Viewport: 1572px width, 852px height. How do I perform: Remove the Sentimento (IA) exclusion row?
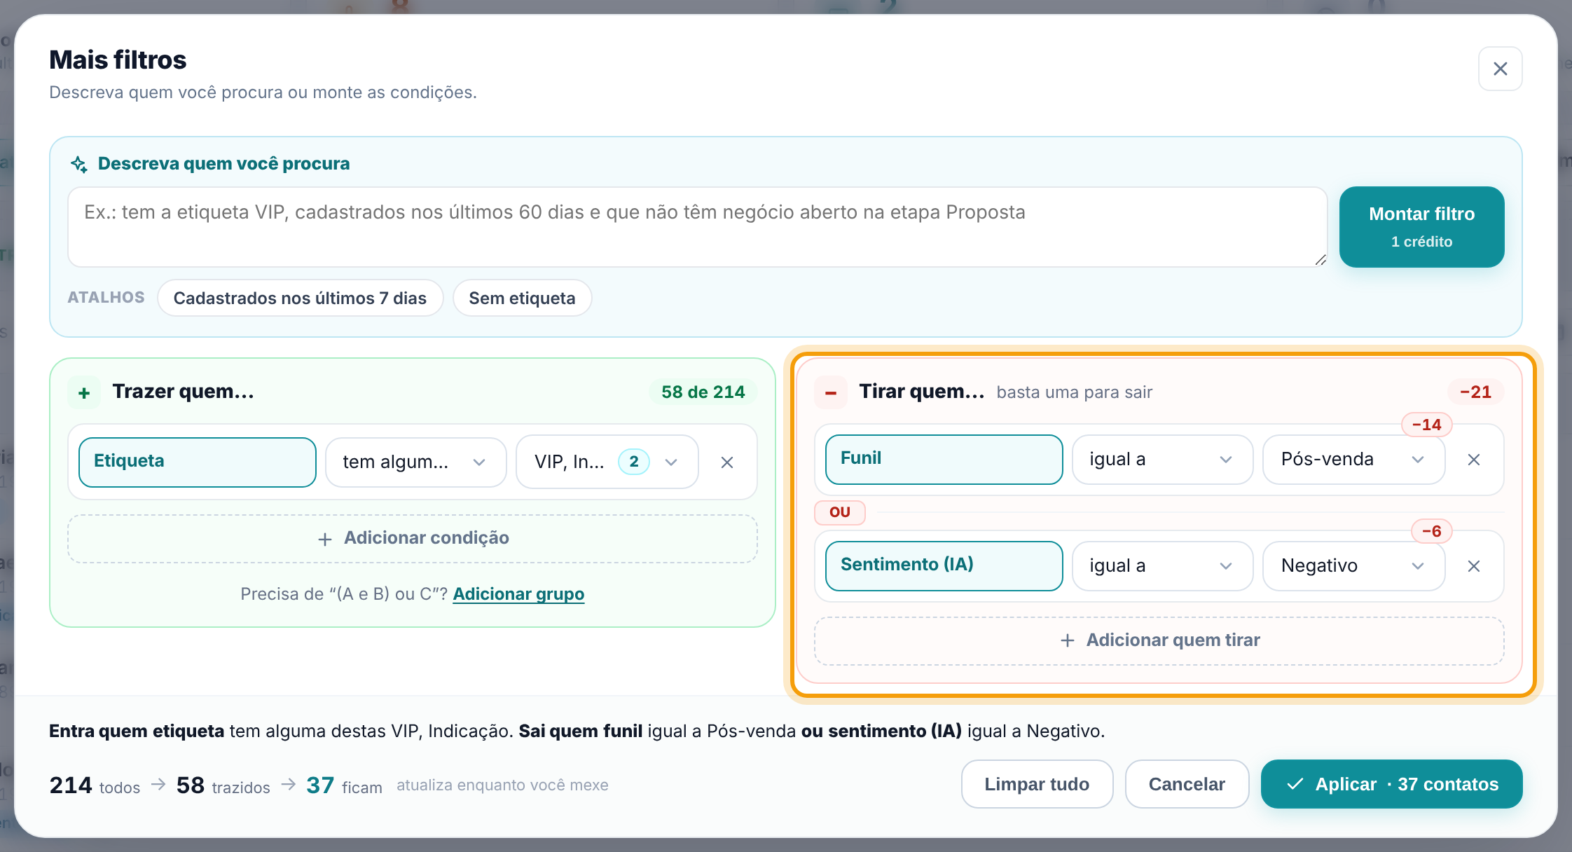click(1474, 566)
